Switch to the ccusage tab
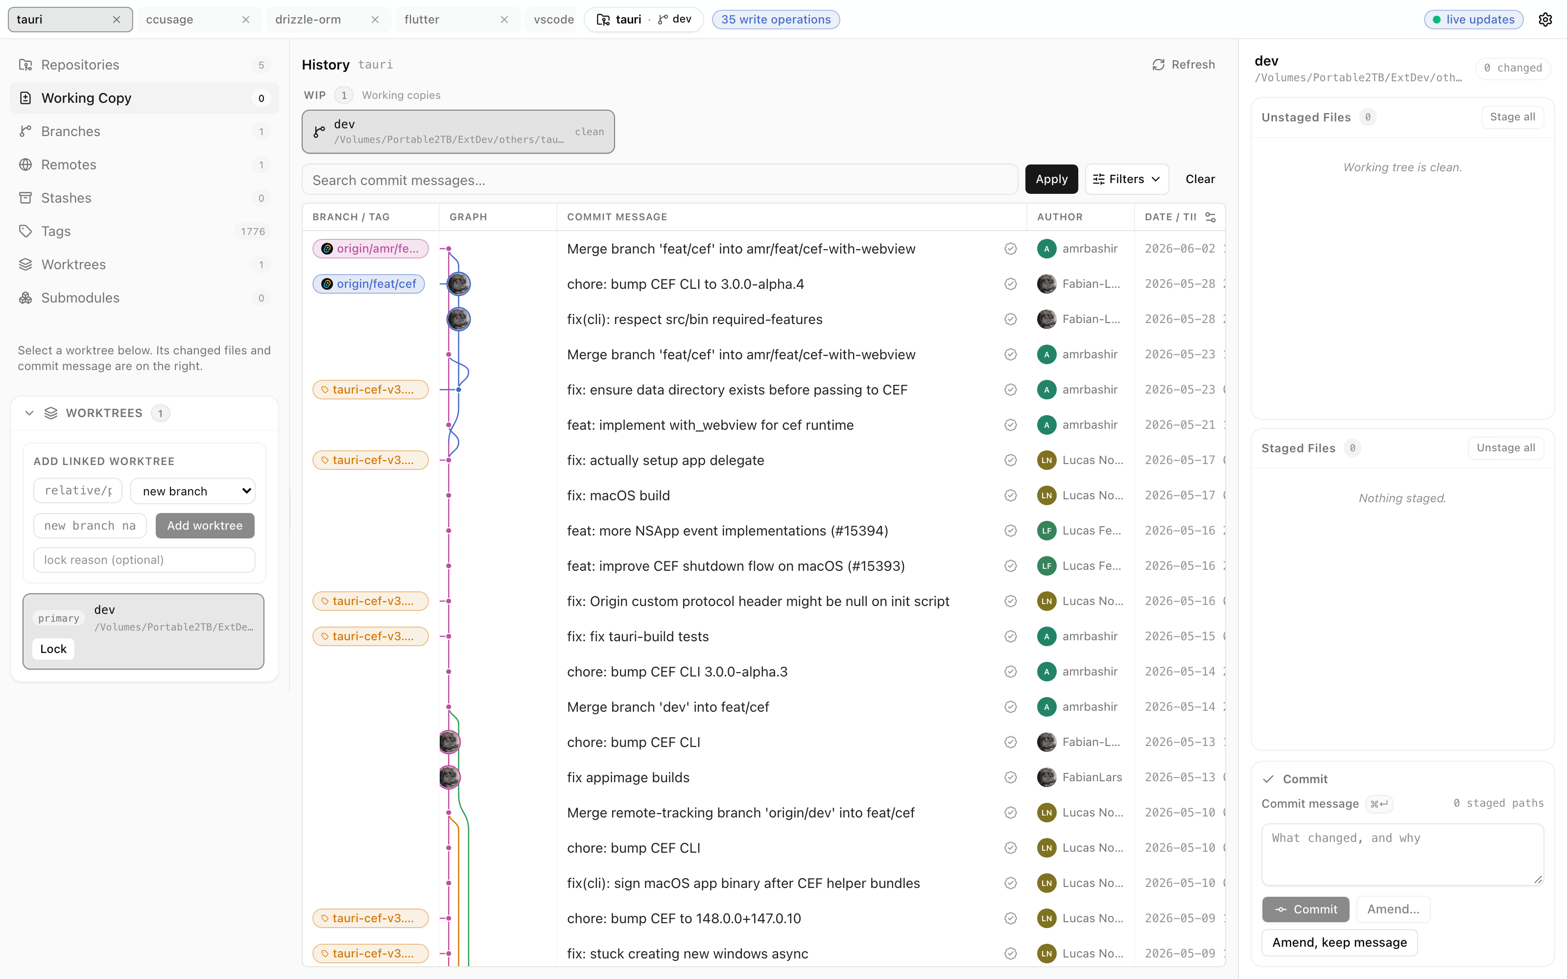 point(198,20)
